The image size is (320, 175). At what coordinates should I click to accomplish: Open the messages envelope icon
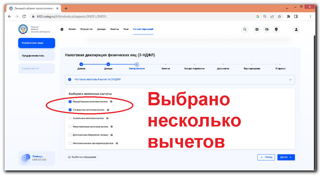pyautogui.click(x=257, y=29)
